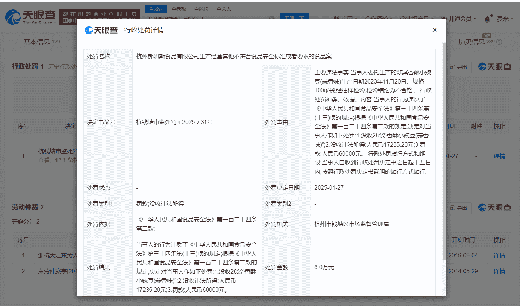Open the 企业级产品 dropdown

(x=416, y=18)
